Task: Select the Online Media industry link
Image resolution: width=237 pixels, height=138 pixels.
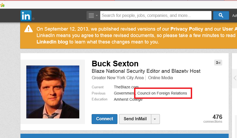Action: (160, 78)
